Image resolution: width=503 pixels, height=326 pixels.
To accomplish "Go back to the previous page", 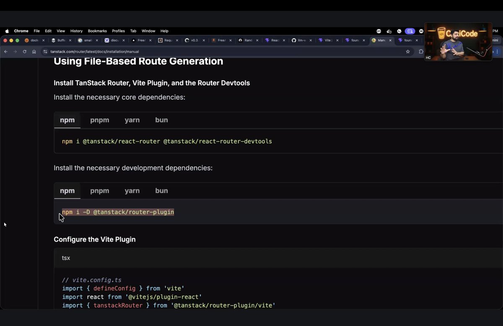I will click(6, 51).
